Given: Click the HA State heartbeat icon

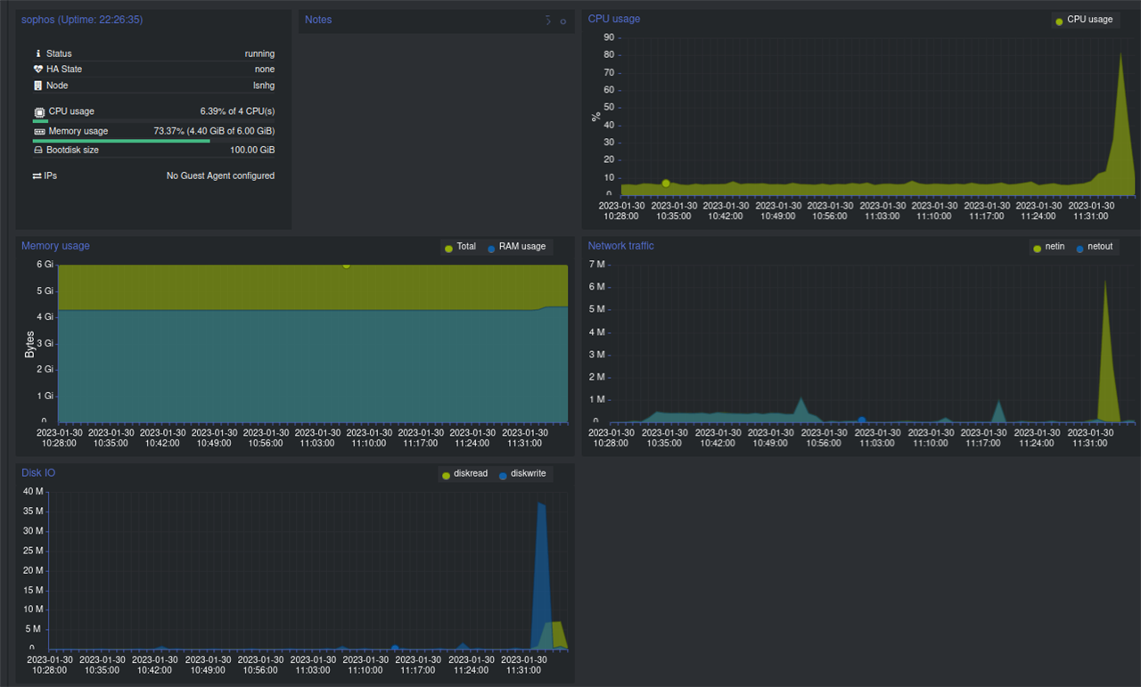Looking at the screenshot, I should pyautogui.click(x=38, y=70).
